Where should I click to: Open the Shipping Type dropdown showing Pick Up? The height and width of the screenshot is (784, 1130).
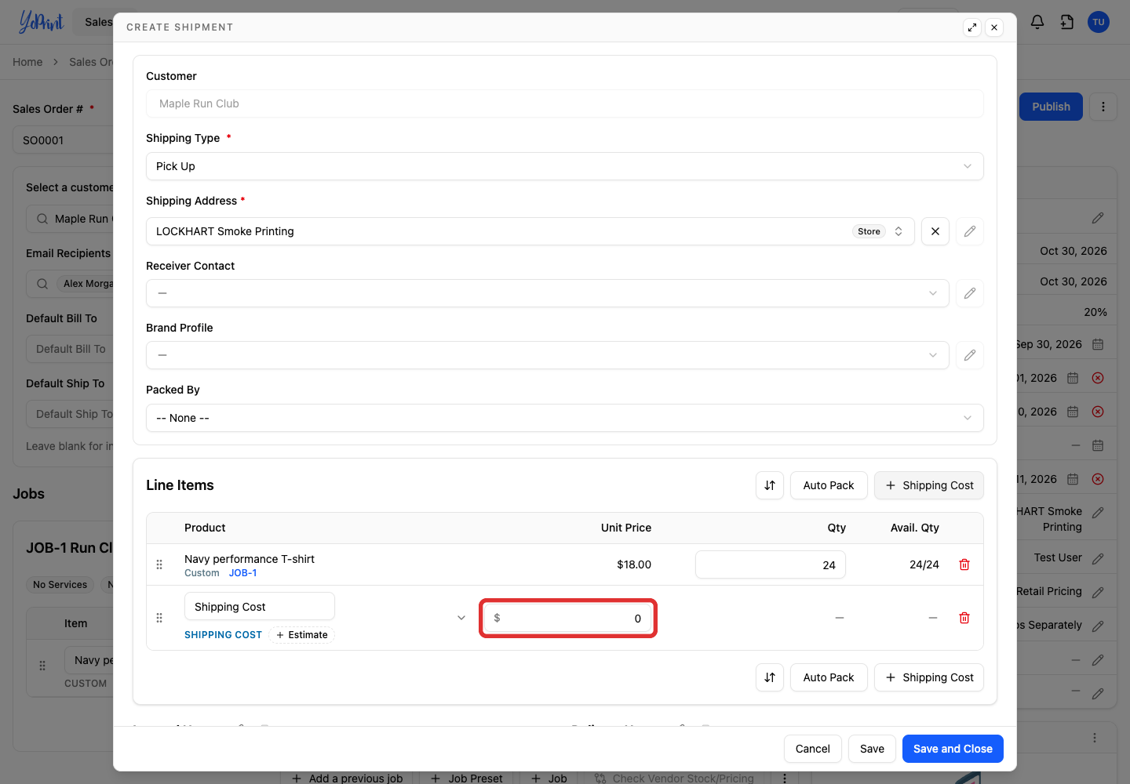[565, 166]
